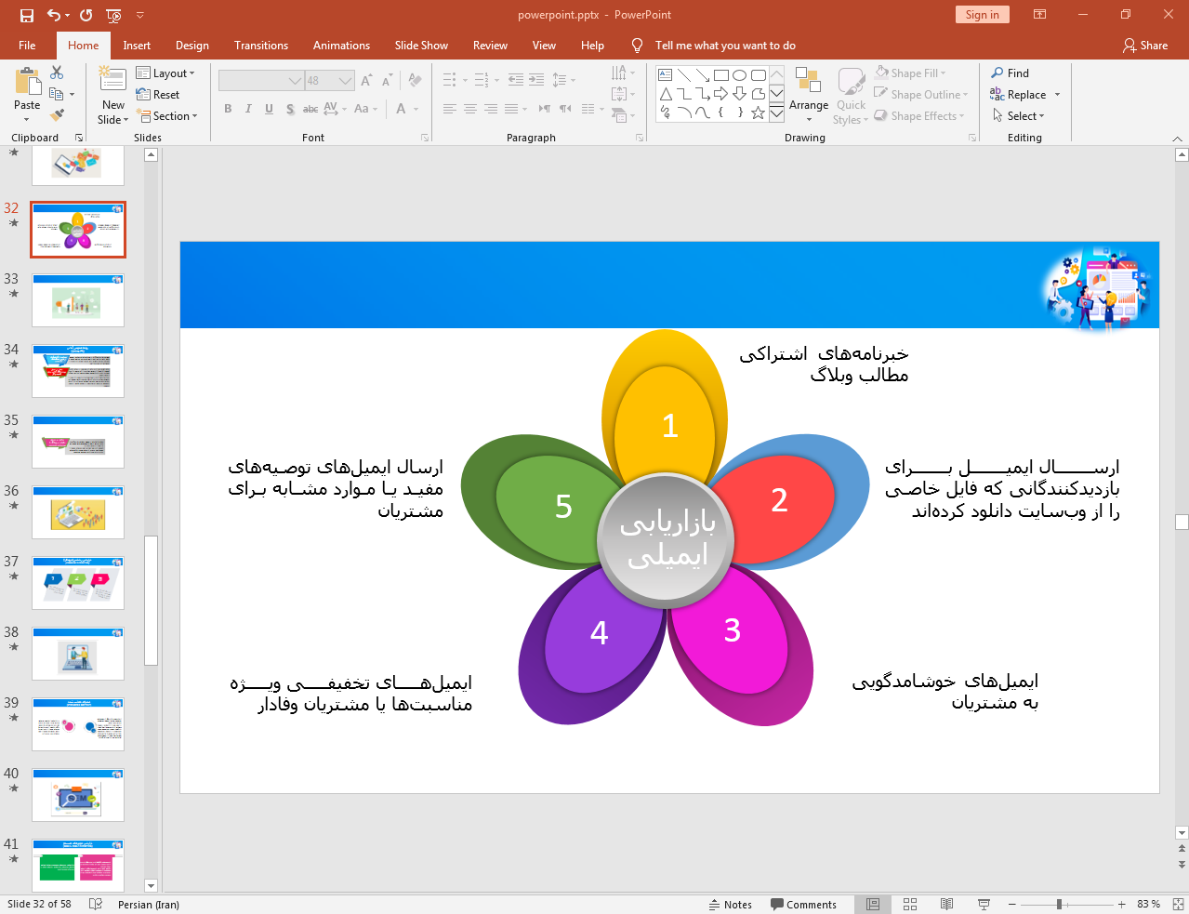
Task: Click Fit slide to current window icon
Action: click(1178, 905)
